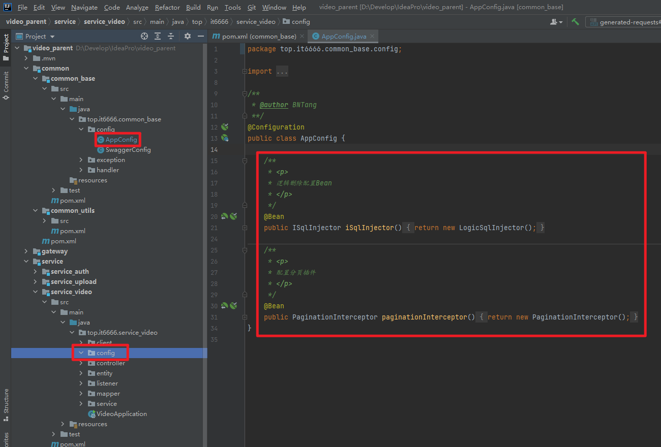Open the Commit tool window side tab
Image resolution: width=661 pixels, height=447 pixels.
click(x=6, y=85)
